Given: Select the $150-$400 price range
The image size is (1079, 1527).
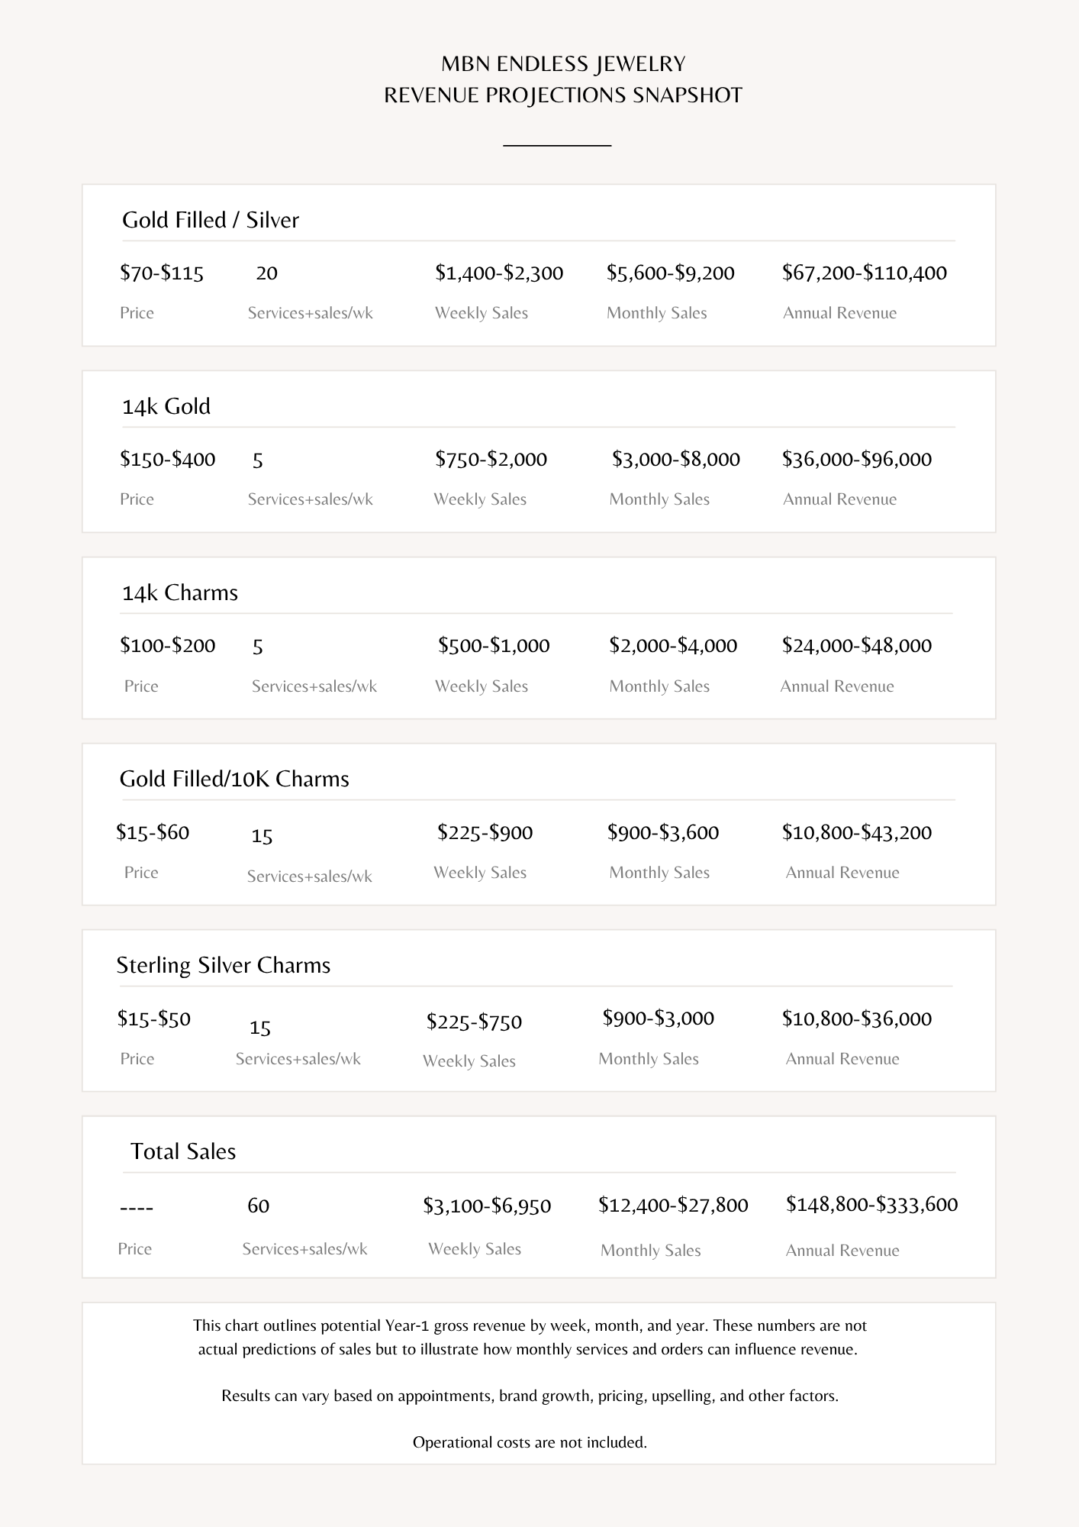Looking at the screenshot, I should (x=167, y=459).
